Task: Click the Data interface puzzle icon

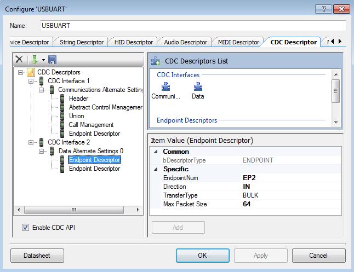Action: point(198,86)
